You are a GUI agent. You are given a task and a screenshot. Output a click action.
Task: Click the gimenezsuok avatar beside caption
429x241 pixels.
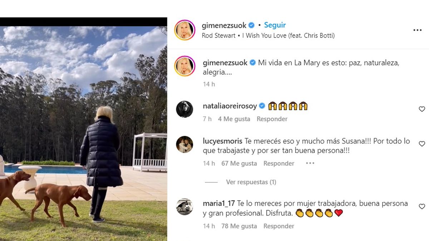tap(184, 66)
